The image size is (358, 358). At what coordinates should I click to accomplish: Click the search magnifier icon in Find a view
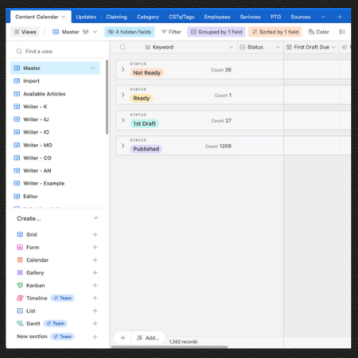pos(19,51)
